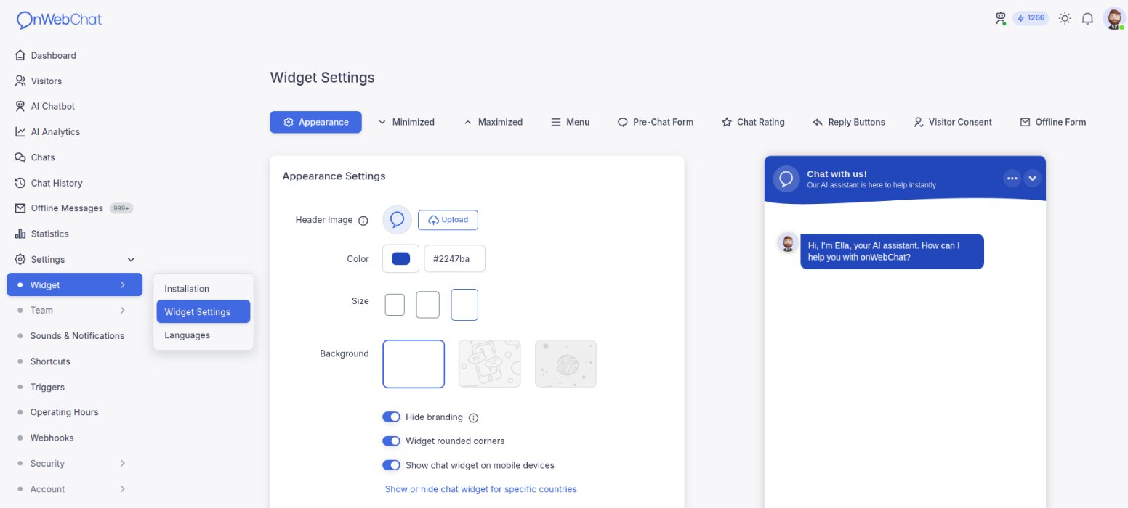Screen dimensions: 1128x508
Task: Click the Statistics bar chart icon
Action: 20,234
